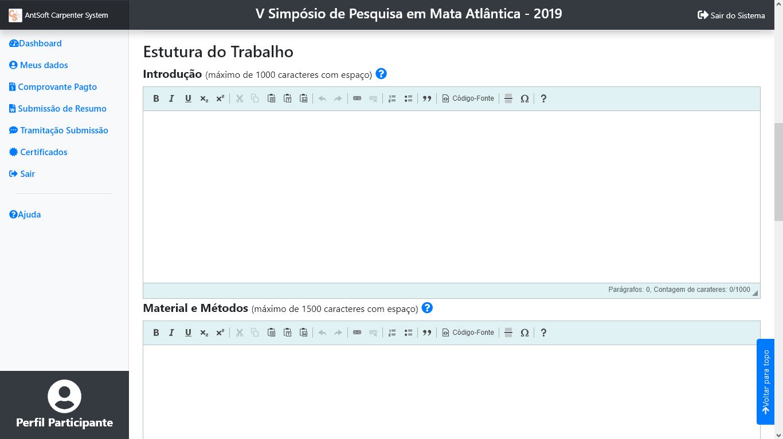The width and height of the screenshot is (783, 439).
Task: Click the Introdução editor resize handle
Action: 755,293
